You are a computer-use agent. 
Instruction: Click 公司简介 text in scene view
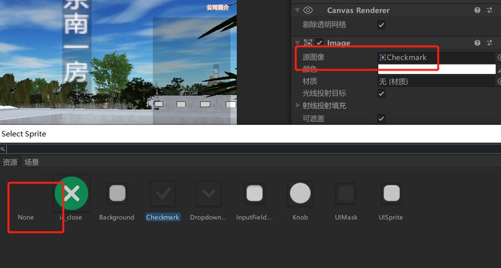click(217, 8)
